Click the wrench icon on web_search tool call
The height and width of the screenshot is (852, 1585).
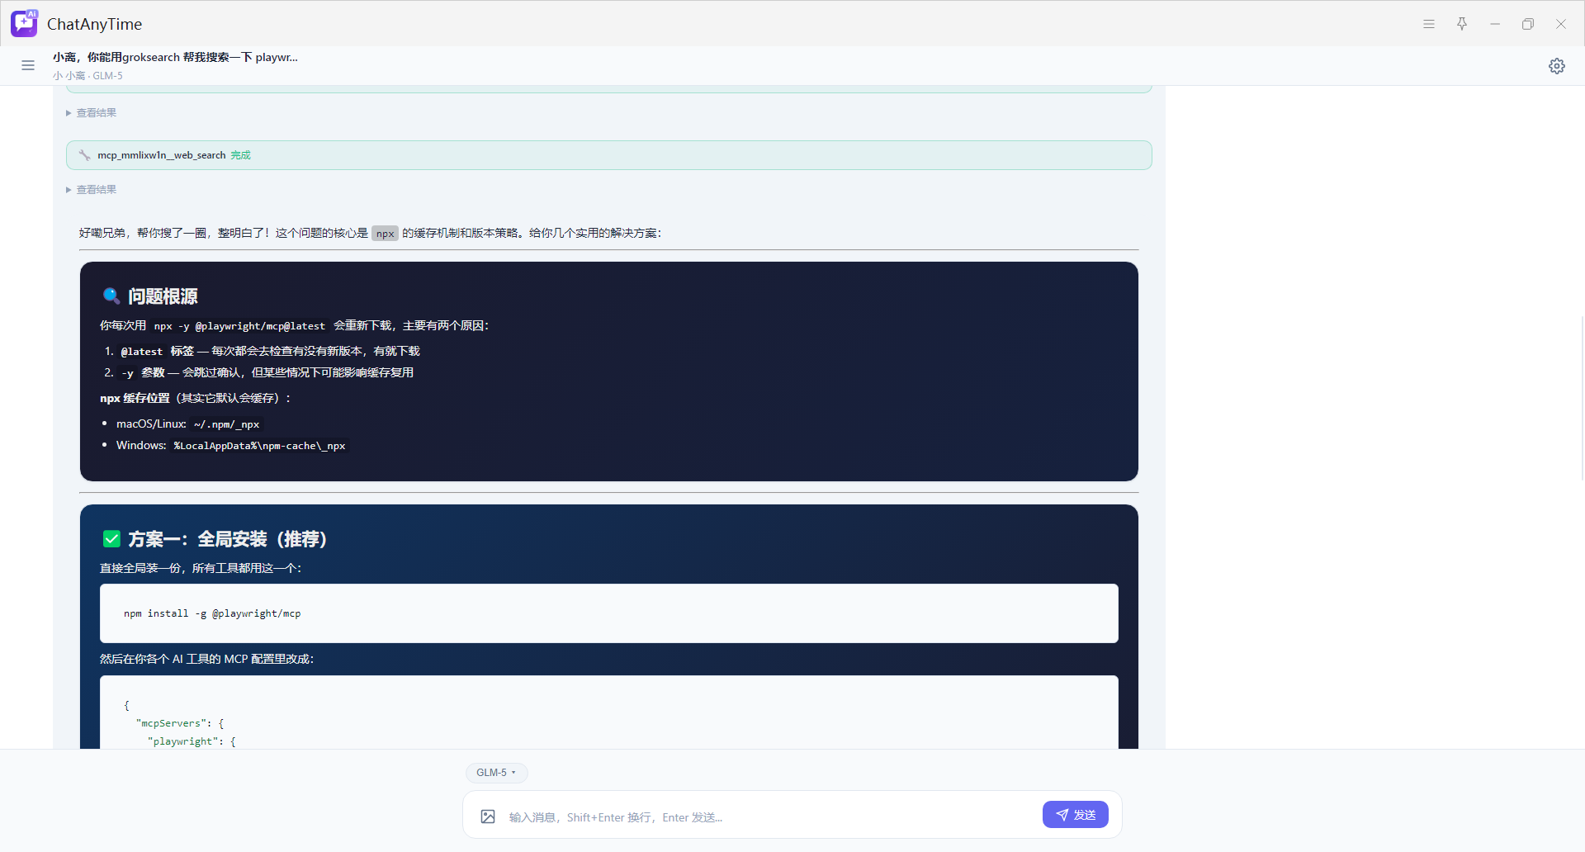pyautogui.click(x=85, y=155)
